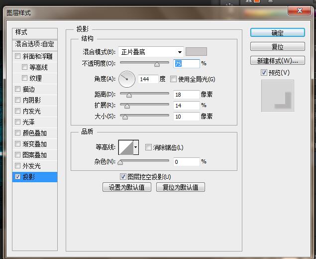
Task: Check 消除锯齿 option
Action: [x=148, y=147]
